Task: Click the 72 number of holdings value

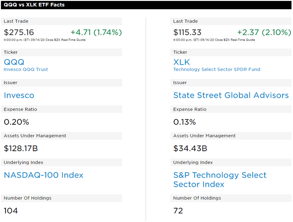Action: click(178, 211)
